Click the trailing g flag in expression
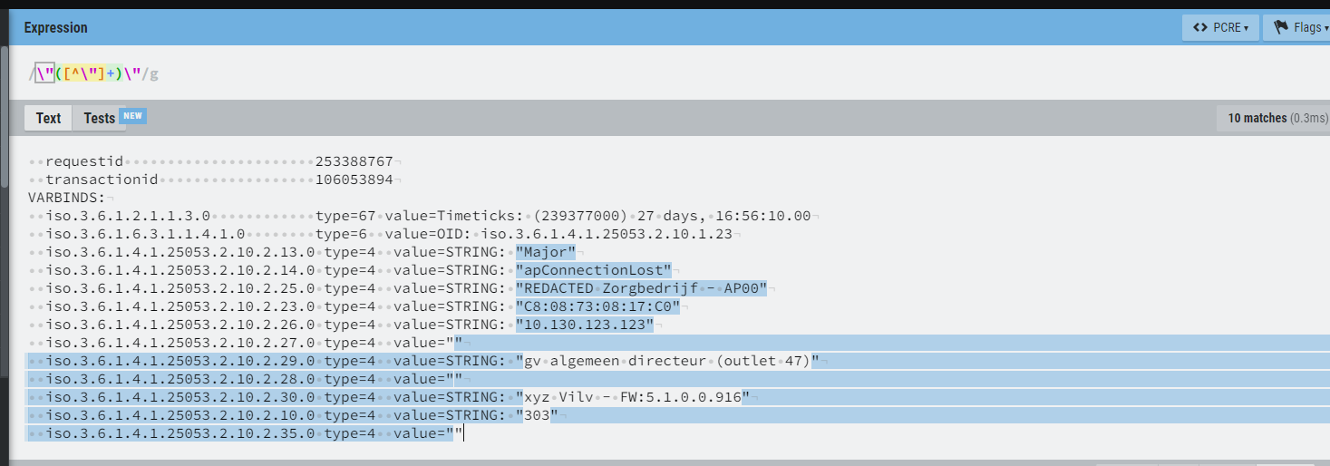The height and width of the screenshot is (466, 1330). pyautogui.click(x=154, y=73)
